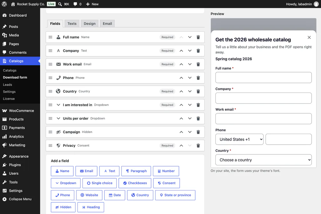This screenshot has width=321, height=214.
Task: Click the drag handle of Privacy row
Action: tap(50, 145)
